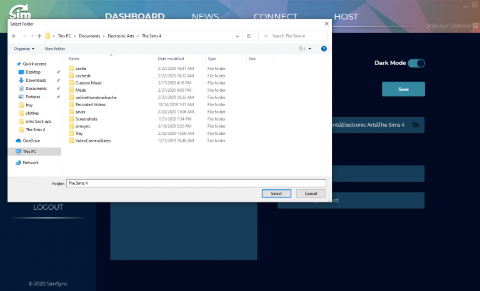Cancel the Select Folder dialog

(x=311, y=194)
